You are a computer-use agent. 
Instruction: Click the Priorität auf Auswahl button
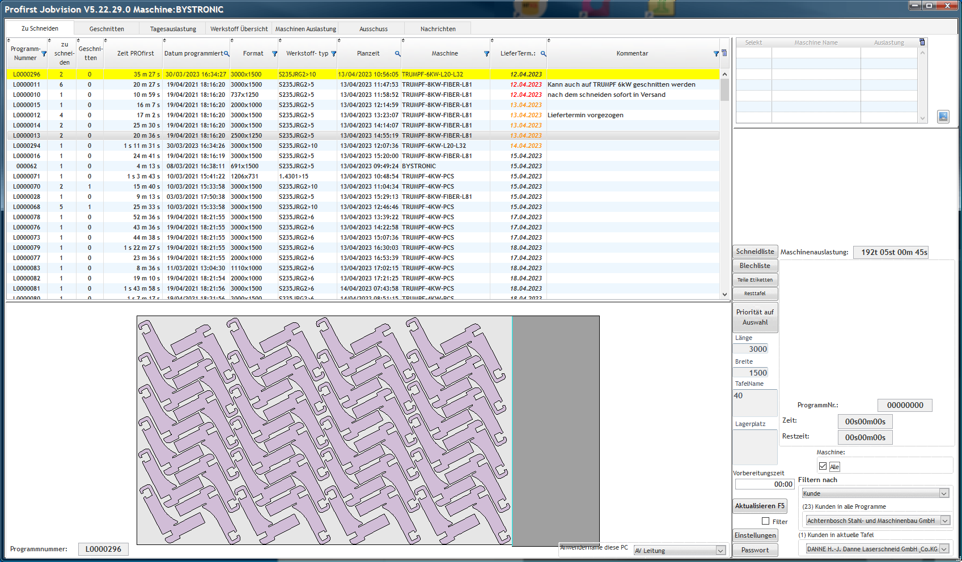(755, 317)
